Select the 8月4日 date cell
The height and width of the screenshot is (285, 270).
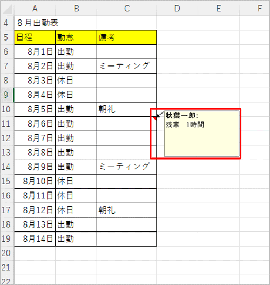[35, 95]
